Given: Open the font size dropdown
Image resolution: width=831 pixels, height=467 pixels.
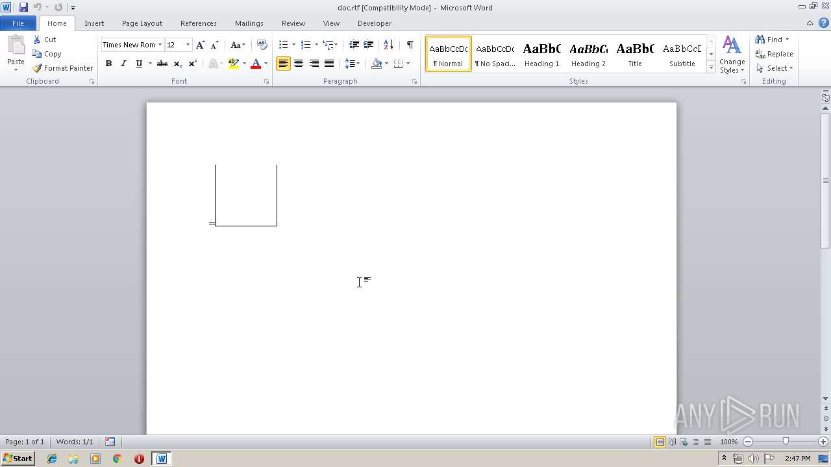Looking at the screenshot, I should (188, 45).
